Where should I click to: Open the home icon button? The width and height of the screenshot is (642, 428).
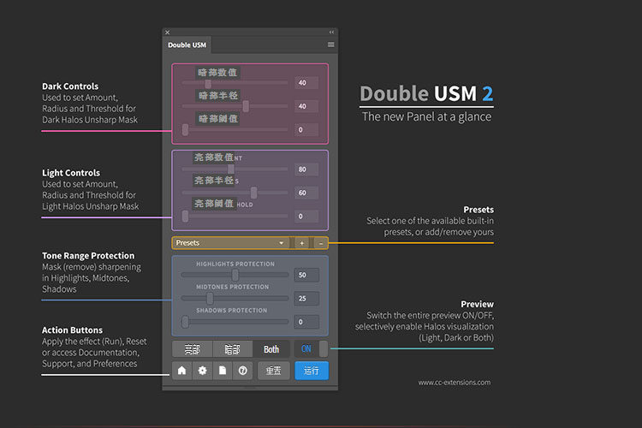coord(181,371)
